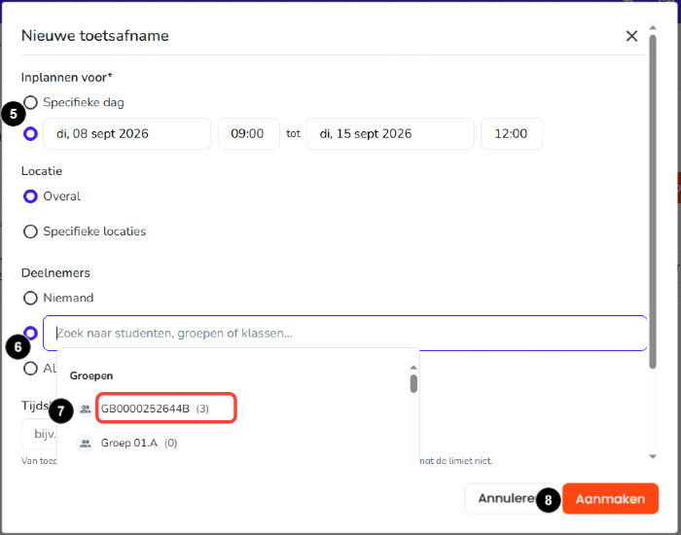
Task: Open start date di, 08 sept 2026
Action: (126, 134)
